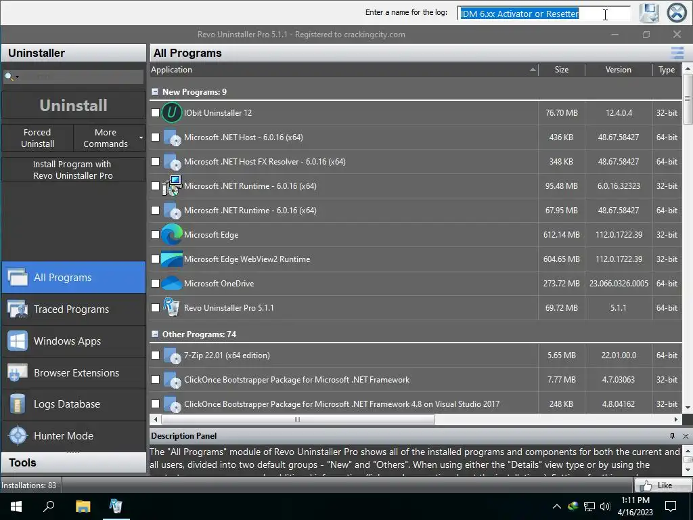Check the ClickOnce Bootstrapper 4.7.03063 checkbox
Image resolution: width=693 pixels, height=520 pixels.
coord(155,379)
